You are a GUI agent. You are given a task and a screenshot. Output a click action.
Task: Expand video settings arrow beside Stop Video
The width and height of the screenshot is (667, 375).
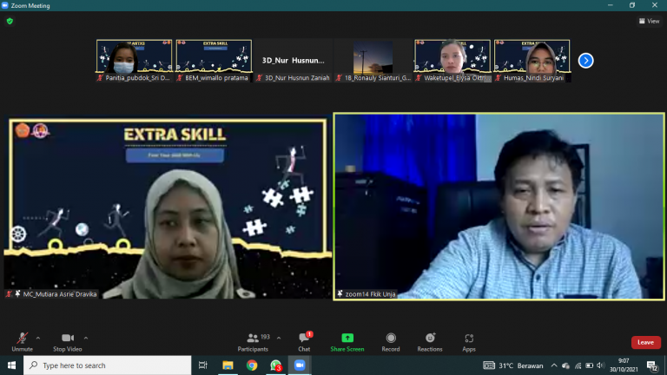[86, 338]
